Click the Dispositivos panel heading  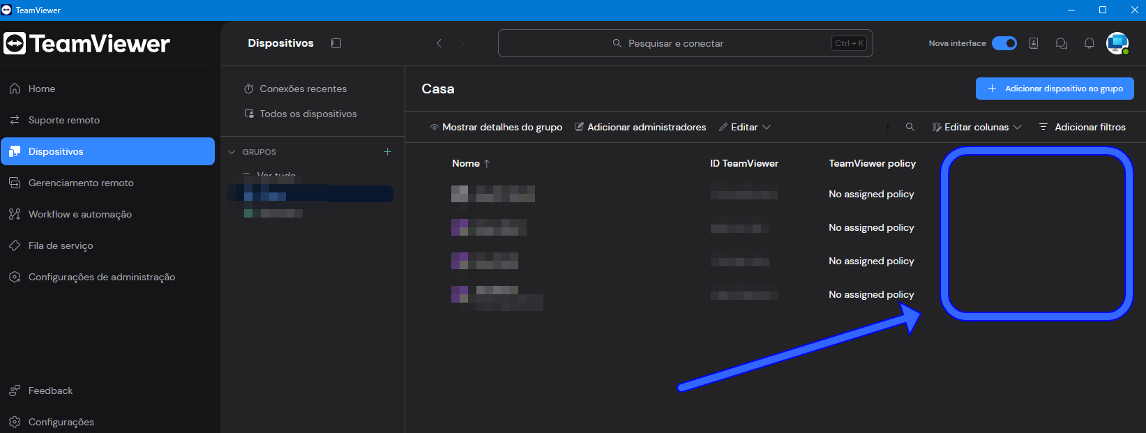coord(280,43)
